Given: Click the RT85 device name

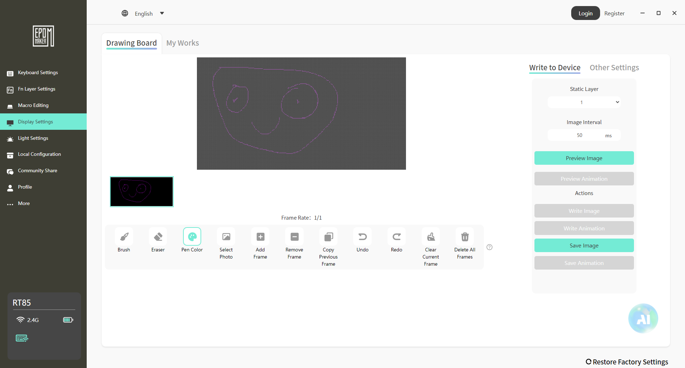Looking at the screenshot, I should 22,303.
